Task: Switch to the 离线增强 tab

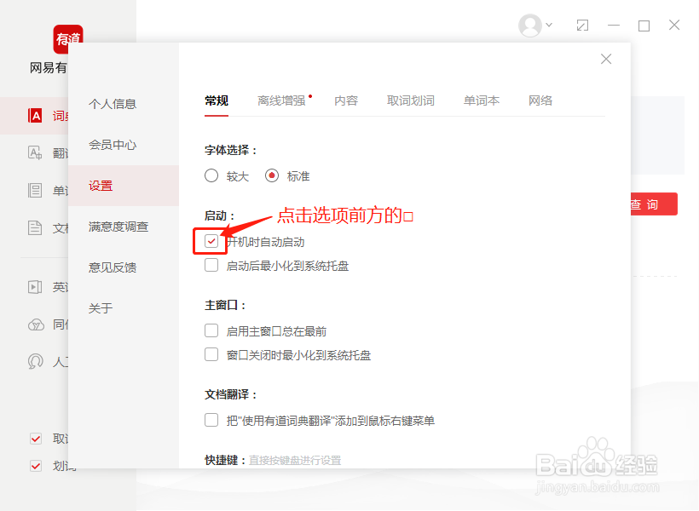Action: pyautogui.click(x=282, y=100)
